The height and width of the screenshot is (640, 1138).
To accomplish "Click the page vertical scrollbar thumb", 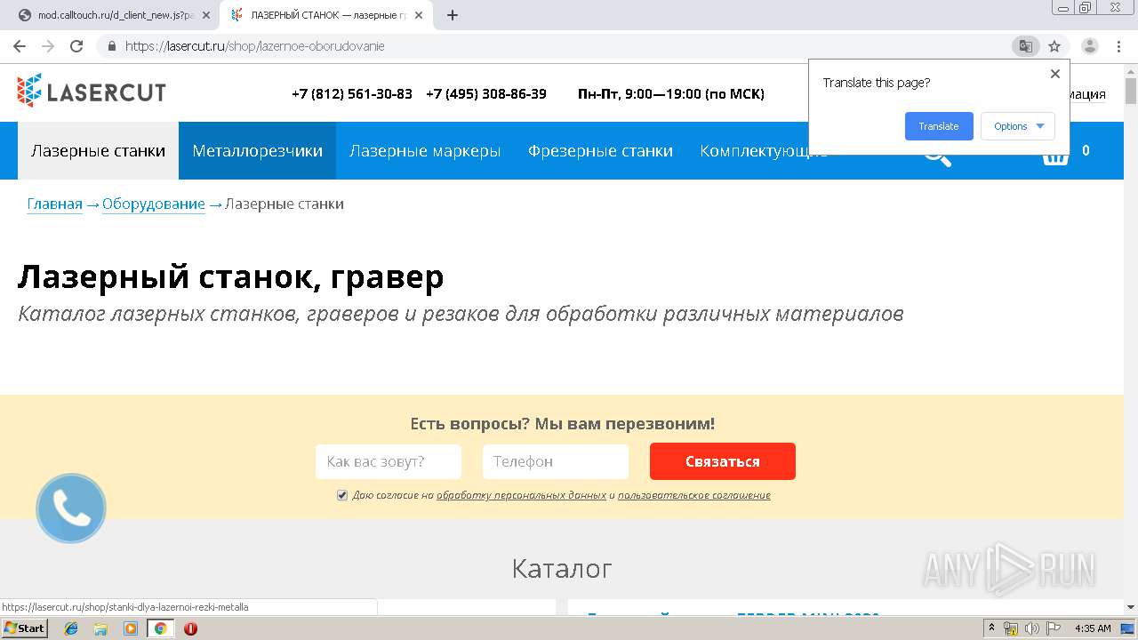I will (1131, 91).
